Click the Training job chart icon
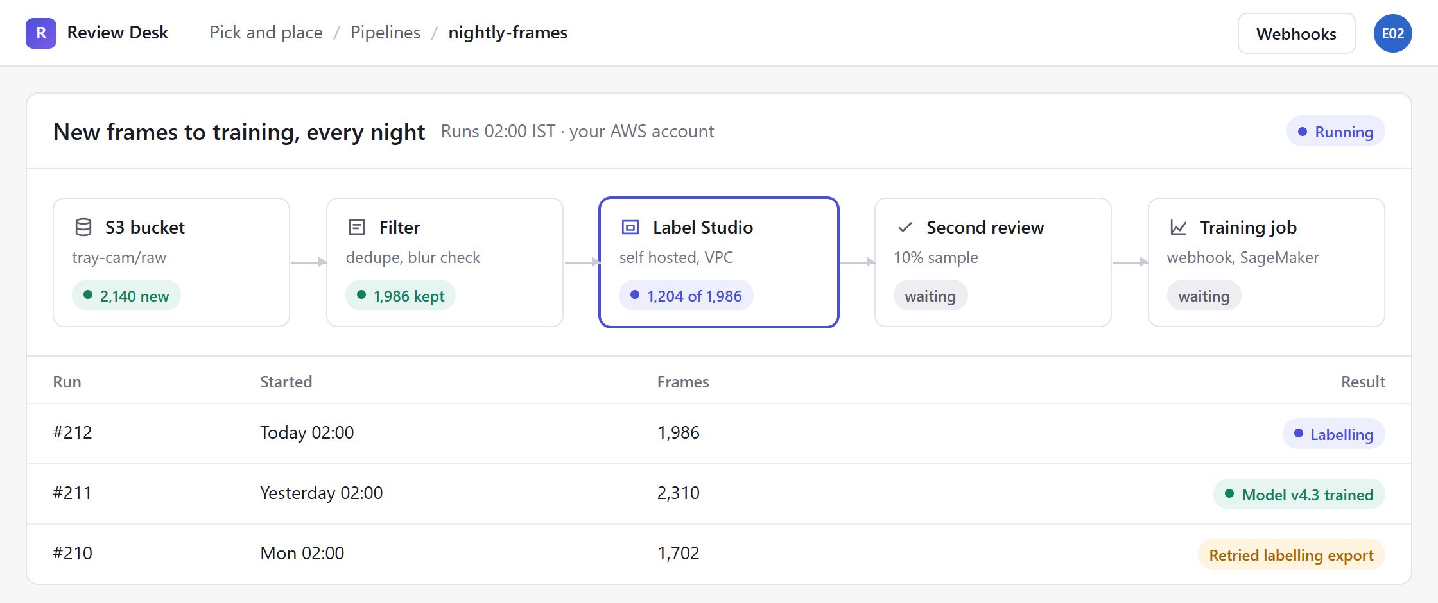 tap(1179, 227)
